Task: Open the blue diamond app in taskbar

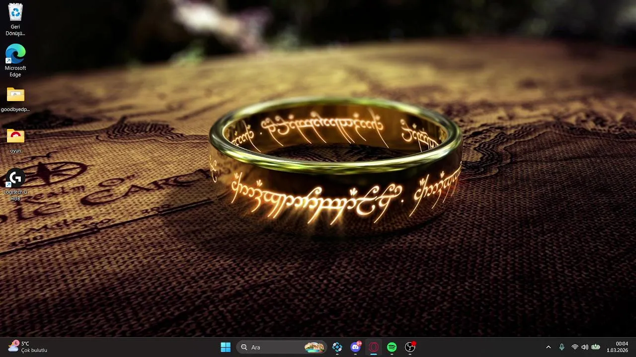Action: coord(337,347)
